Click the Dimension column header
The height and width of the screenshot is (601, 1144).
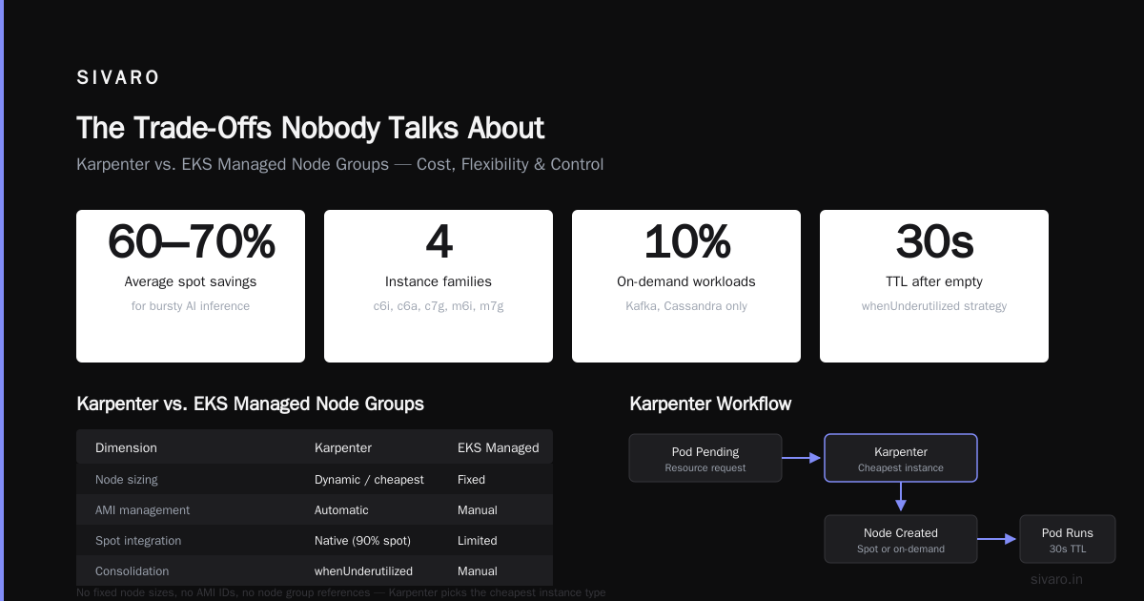(x=126, y=447)
